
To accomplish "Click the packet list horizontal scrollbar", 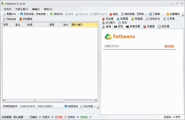I will [35, 101].
